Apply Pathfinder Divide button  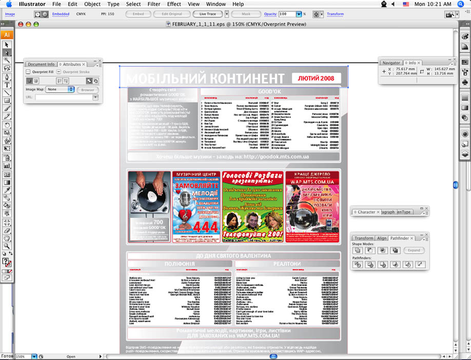tap(358, 265)
